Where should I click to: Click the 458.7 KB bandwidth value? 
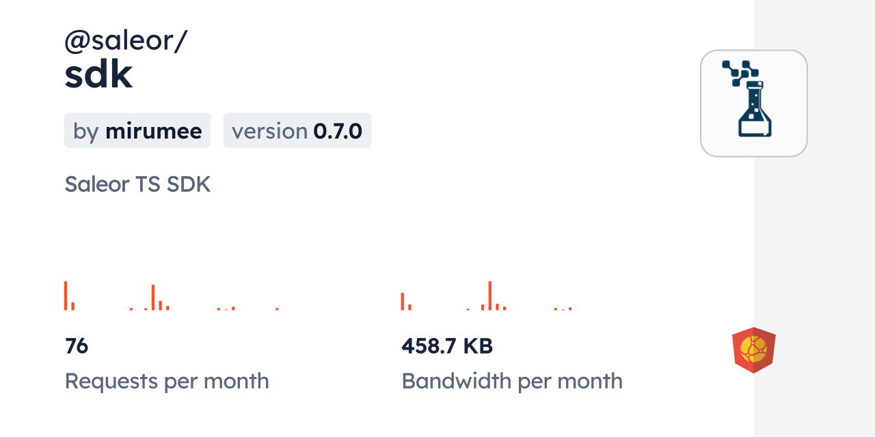tap(447, 346)
